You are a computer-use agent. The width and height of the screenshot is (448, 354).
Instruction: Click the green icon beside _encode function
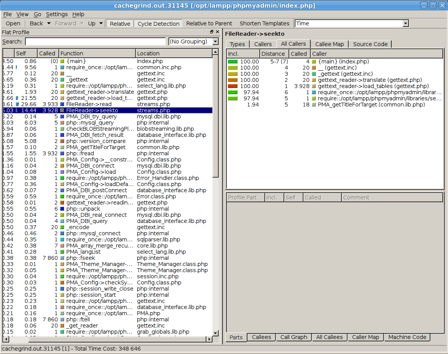62,228
